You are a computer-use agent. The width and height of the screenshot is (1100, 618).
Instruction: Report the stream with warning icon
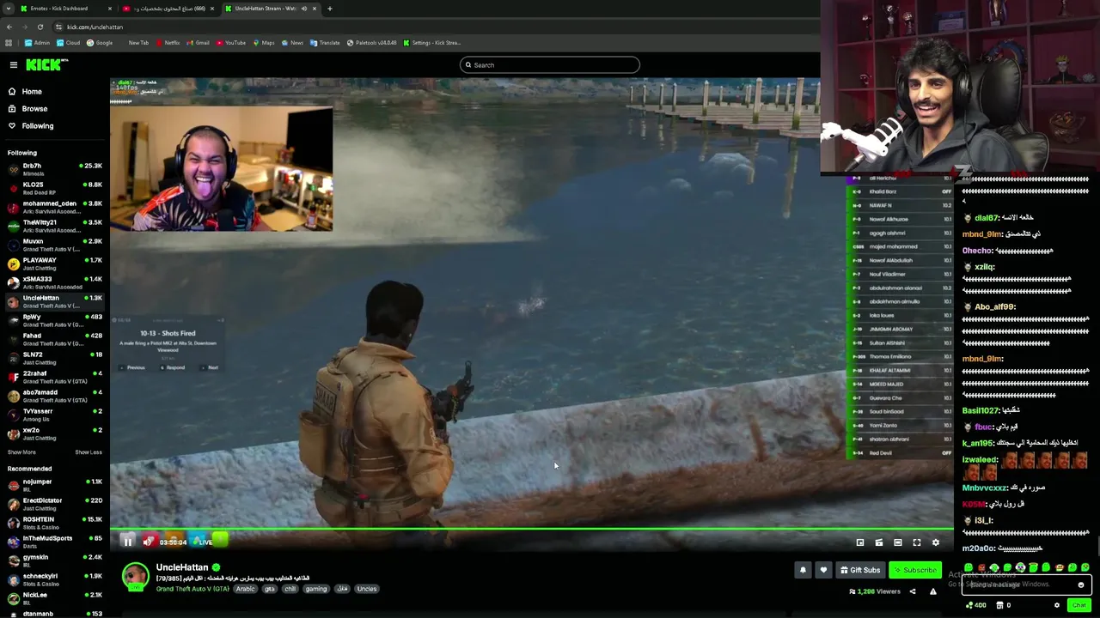[x=933, y=591]
